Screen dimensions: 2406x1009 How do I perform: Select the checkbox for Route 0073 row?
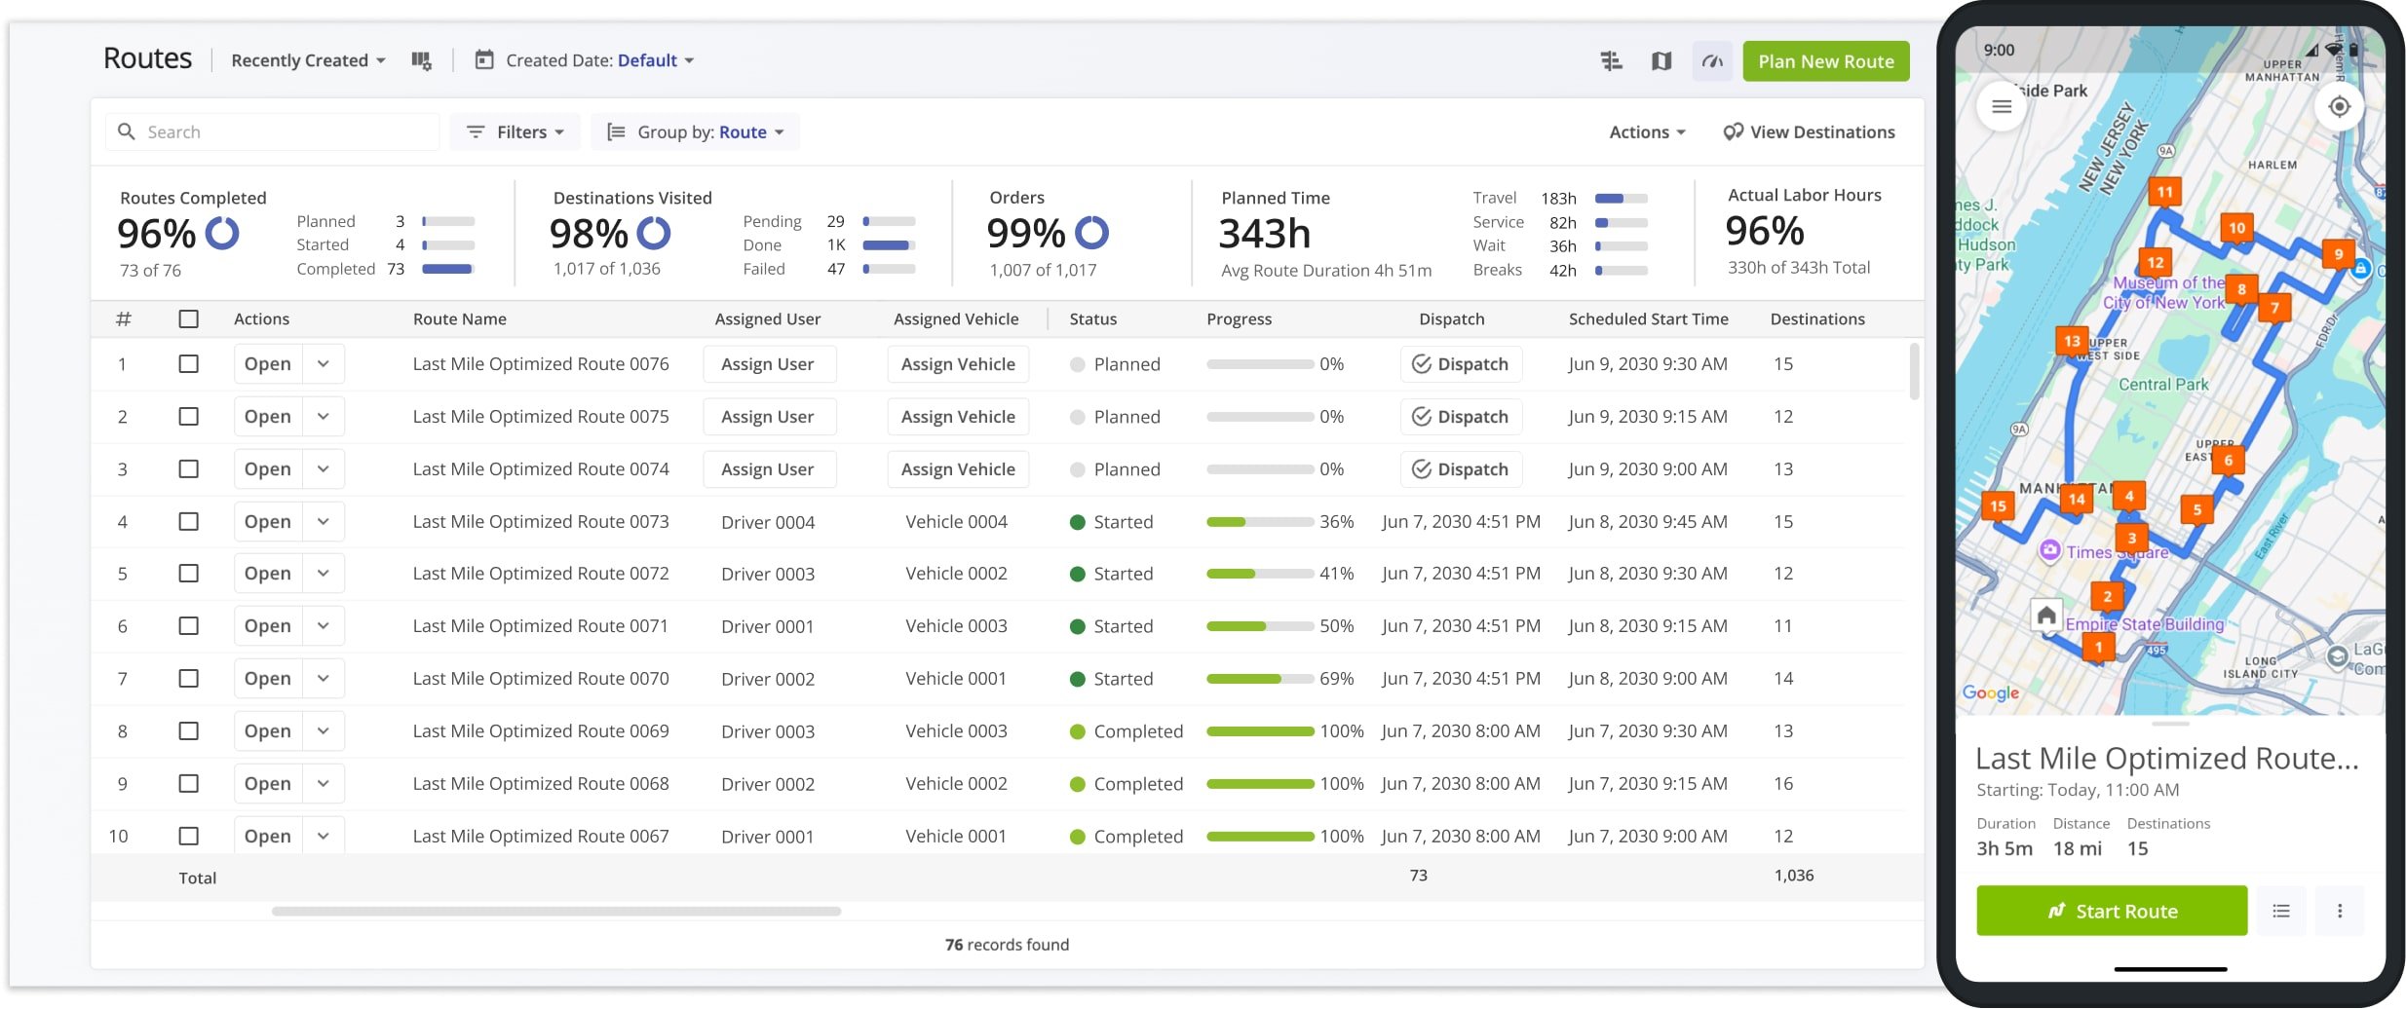click(189, 522)
